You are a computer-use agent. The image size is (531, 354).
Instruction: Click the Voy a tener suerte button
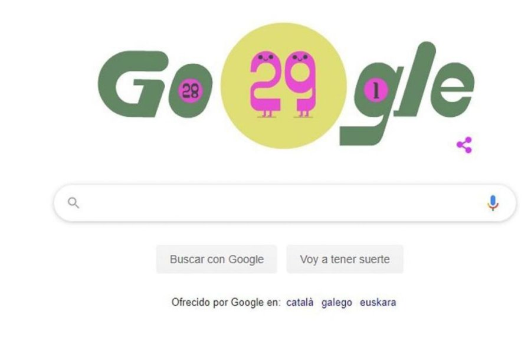345,259
